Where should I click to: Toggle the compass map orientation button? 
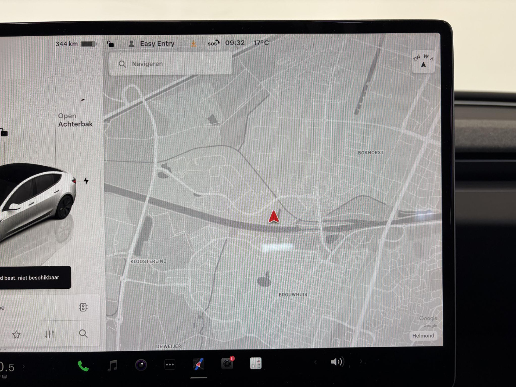(423, 62)
